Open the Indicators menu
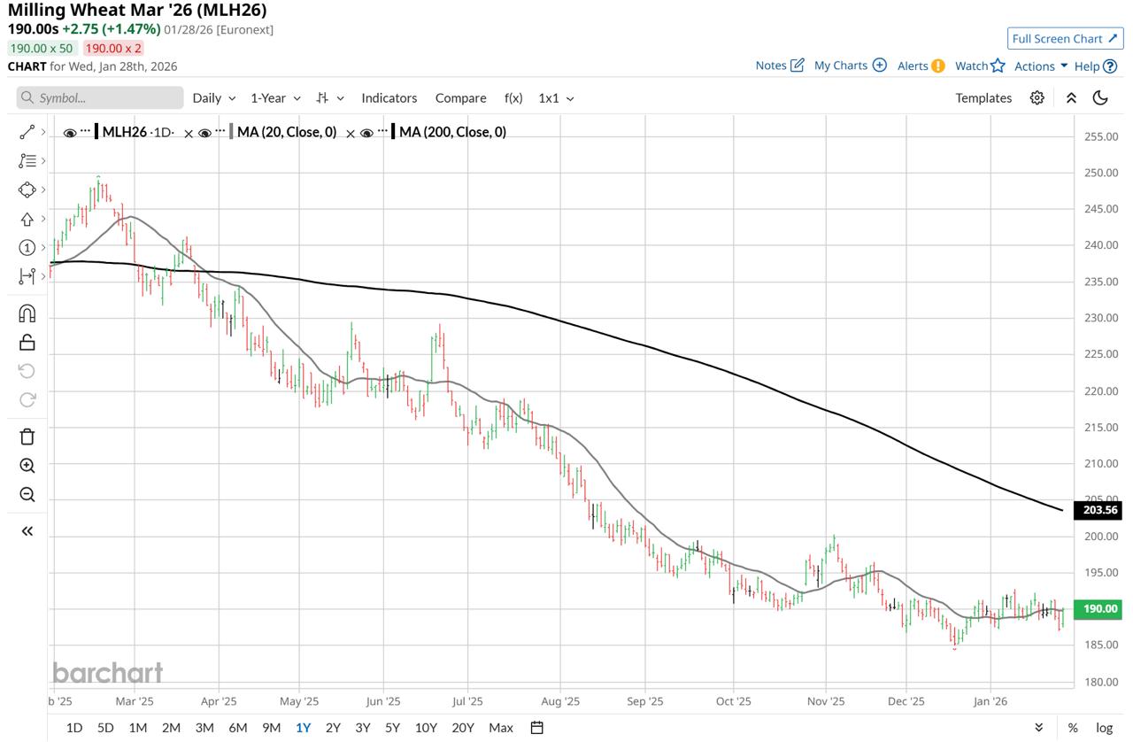Screen dimensions: 1133x742 (x=389, y=98)
